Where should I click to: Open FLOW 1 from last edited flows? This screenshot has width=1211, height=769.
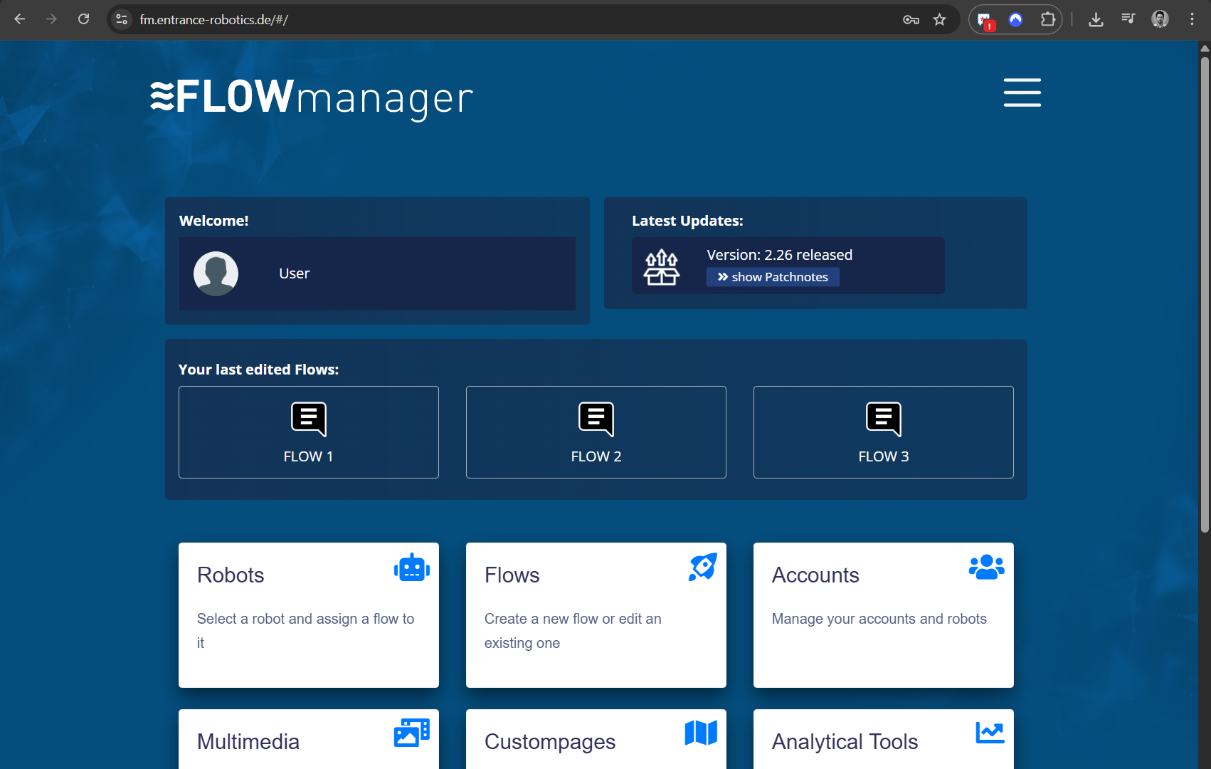tap(308, 432)
